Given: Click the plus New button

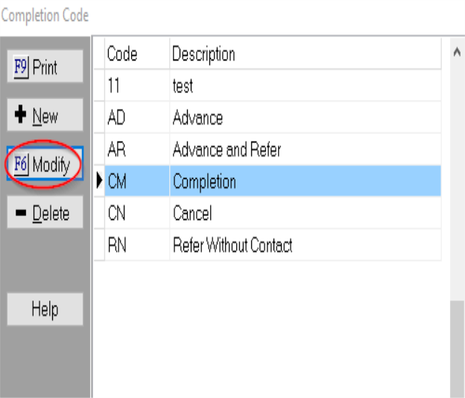Looking at the screenshot, I should click(x=45, y=116).
